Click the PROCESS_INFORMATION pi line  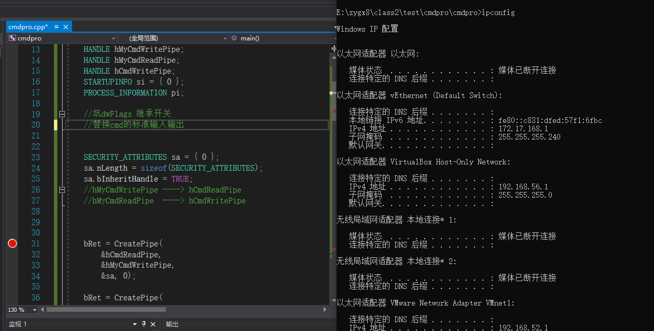(x=134, y=93)
